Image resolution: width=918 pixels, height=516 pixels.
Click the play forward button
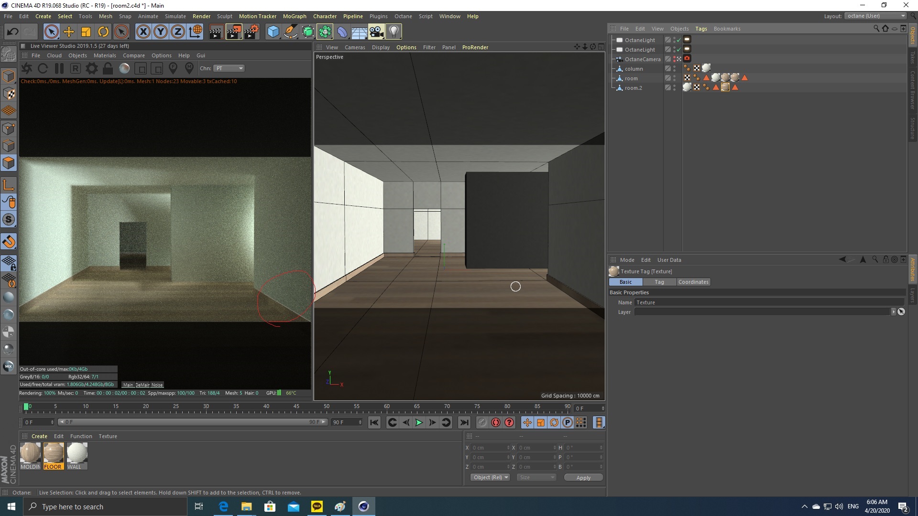[x=419, y=422]
